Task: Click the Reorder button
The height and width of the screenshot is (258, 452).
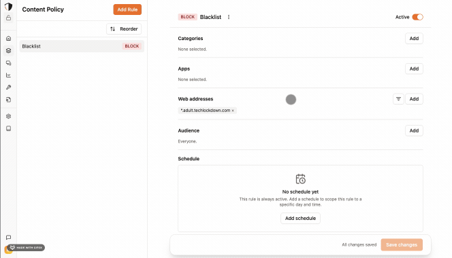Action: click(124, 29)
